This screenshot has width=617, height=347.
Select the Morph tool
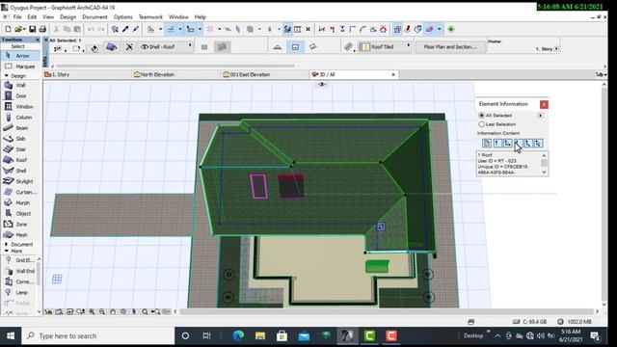20,202
